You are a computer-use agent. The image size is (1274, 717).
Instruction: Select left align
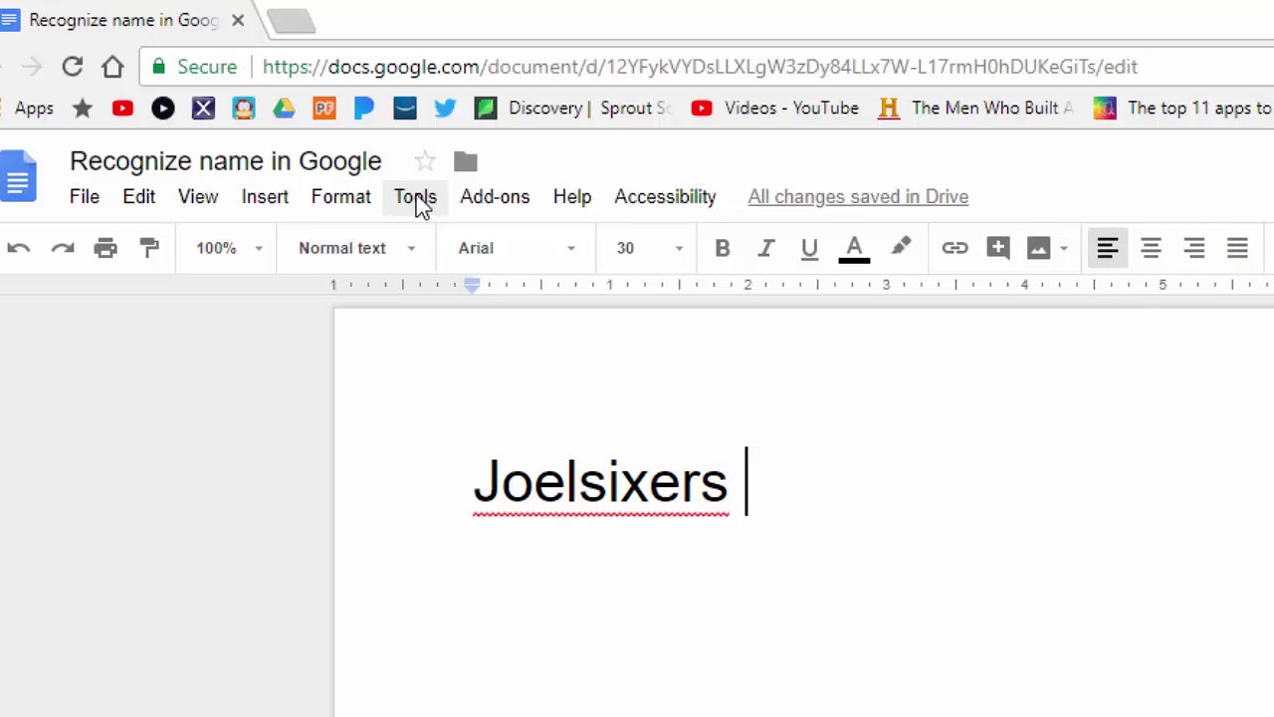pos(1107,248)
